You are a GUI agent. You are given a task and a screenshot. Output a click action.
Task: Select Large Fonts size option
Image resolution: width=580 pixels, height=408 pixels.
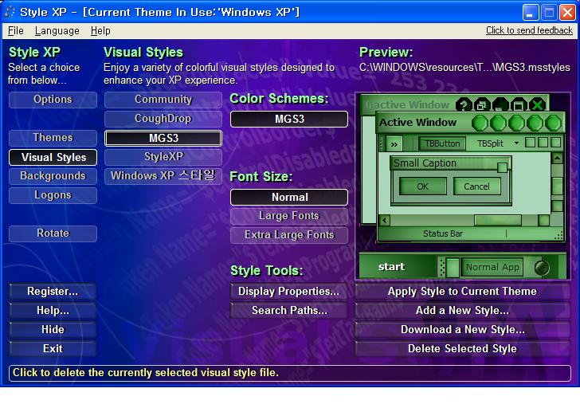[x=289, y=216]
